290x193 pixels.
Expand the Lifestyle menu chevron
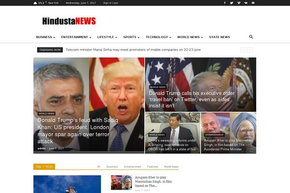click(x=116, y=37)
